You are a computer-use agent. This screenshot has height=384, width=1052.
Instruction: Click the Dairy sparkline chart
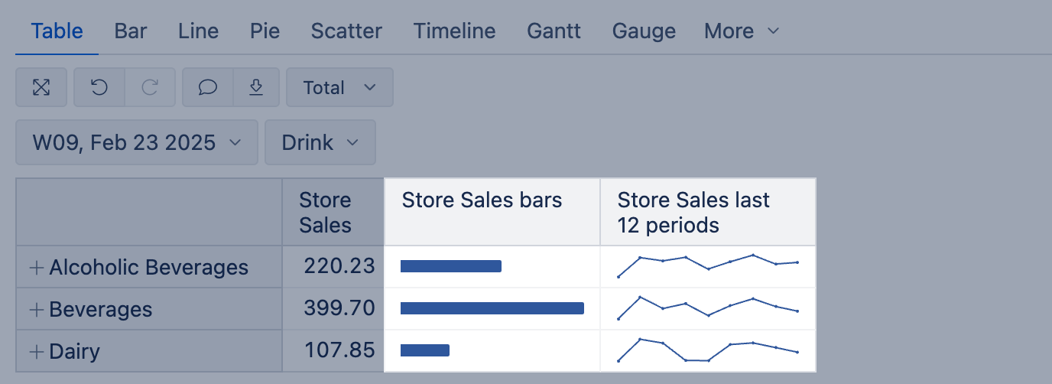[x=707, y=350]
